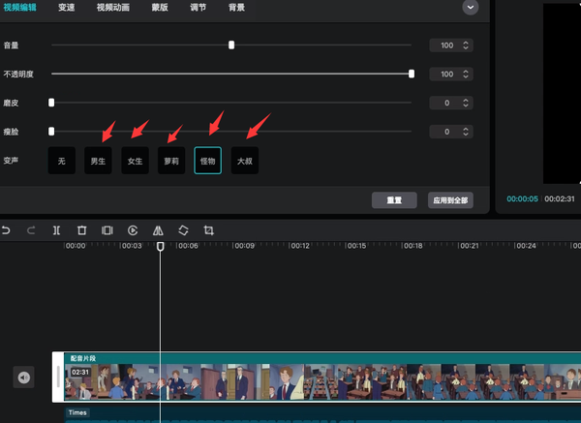
Task: Mirror the clip with the flip icon
Action: [158, 230]
